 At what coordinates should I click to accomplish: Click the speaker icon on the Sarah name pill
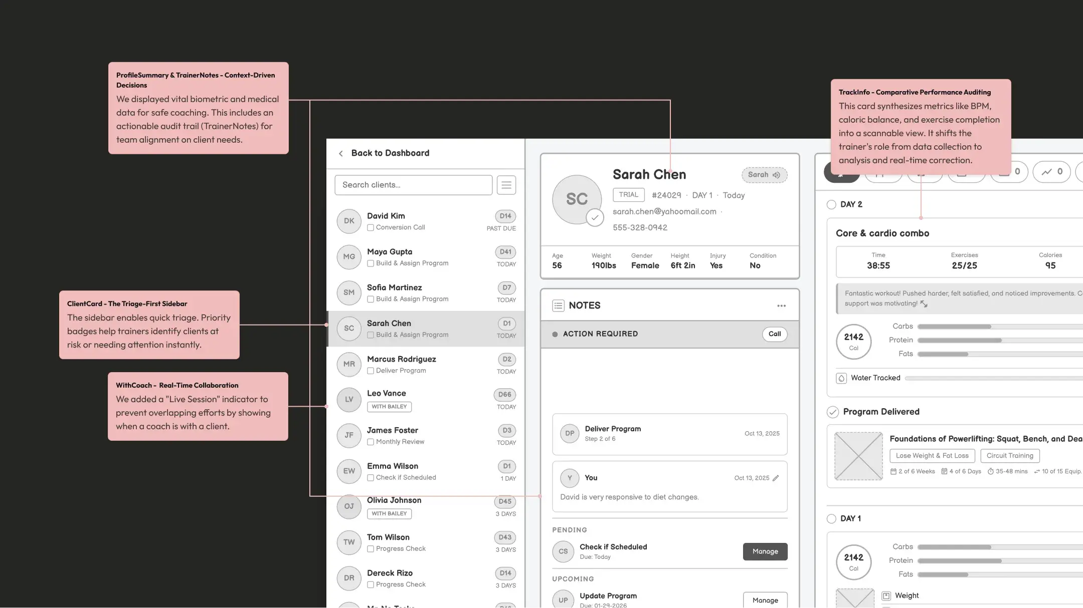(777, 175)
